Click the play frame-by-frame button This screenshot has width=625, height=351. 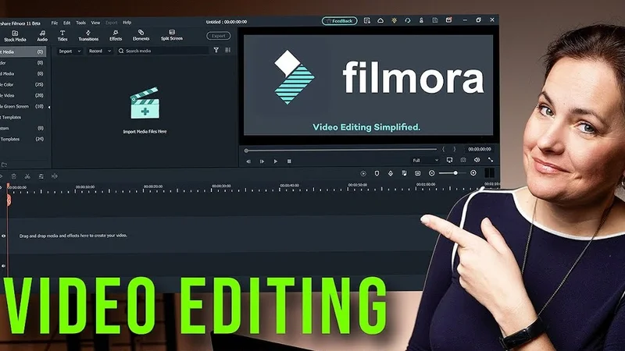[x=262, y=161]
